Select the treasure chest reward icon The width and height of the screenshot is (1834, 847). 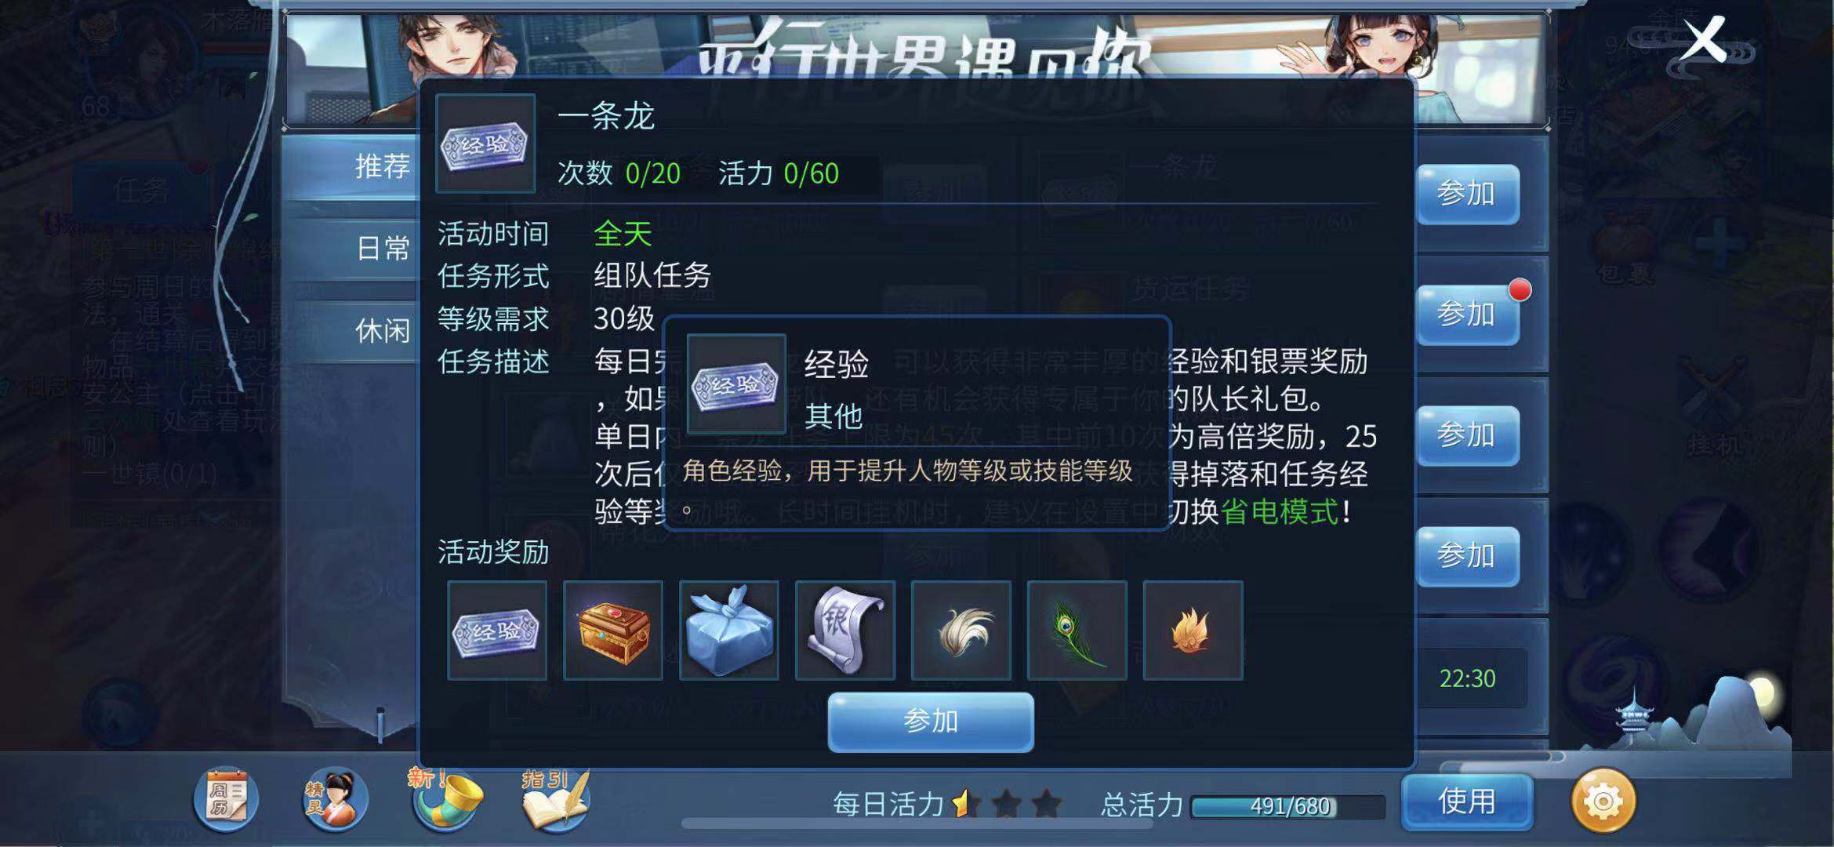(612, 631)
